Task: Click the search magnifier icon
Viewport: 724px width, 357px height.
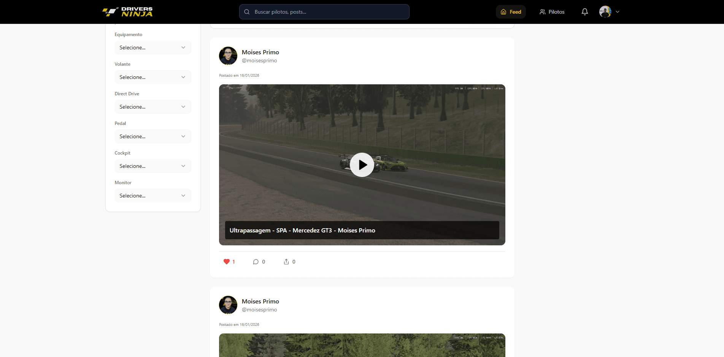Action: [247, 12]
